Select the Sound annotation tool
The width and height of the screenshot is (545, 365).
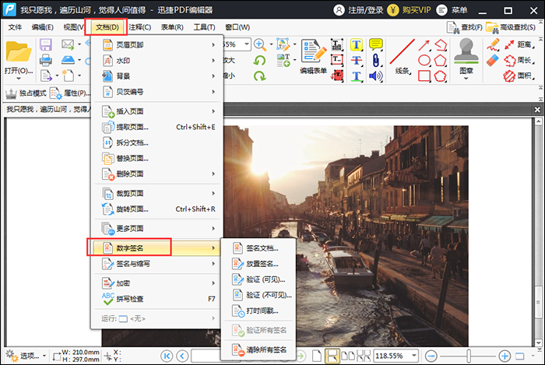coord(376,75)
